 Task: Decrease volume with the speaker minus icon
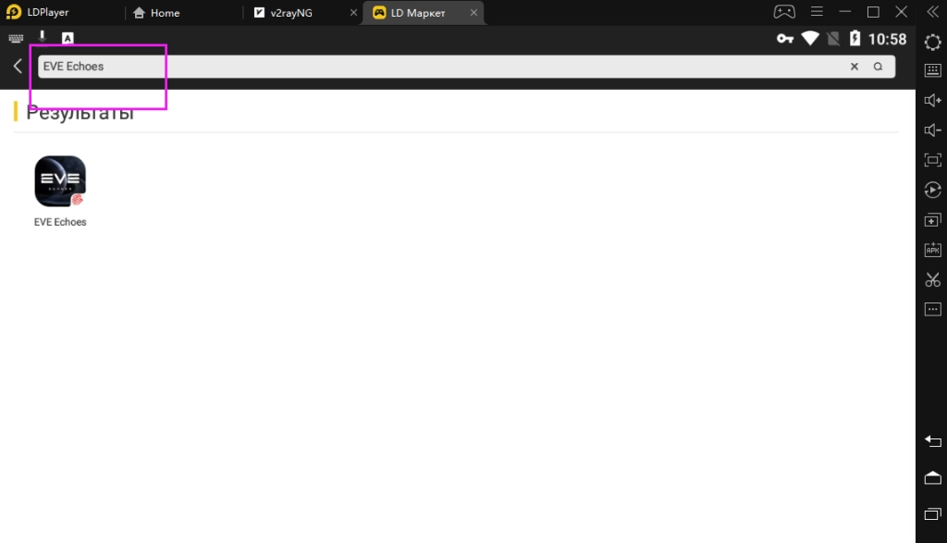[932, 130]
